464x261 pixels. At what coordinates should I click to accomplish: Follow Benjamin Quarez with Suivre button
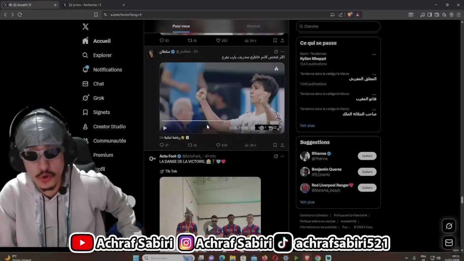367,172
